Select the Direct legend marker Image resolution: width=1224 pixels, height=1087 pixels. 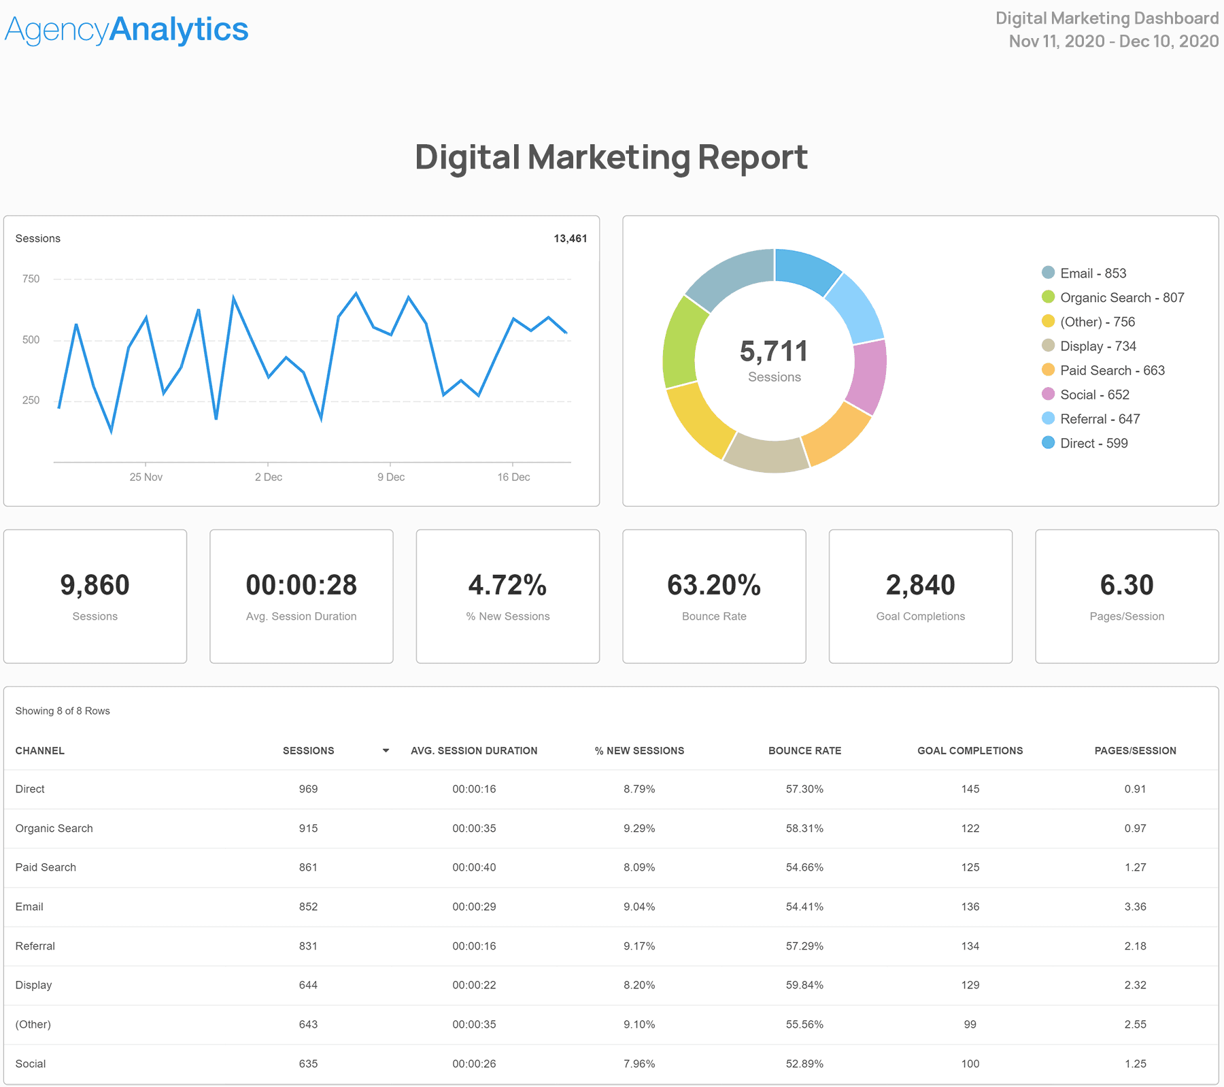tap(1047, 443)
